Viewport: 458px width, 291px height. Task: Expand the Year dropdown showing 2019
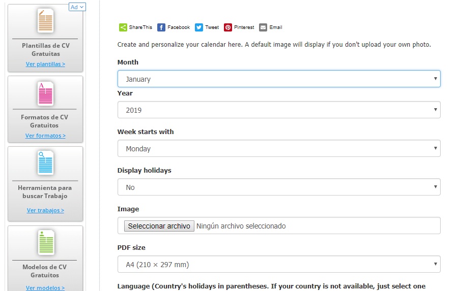tap(279, 110)
